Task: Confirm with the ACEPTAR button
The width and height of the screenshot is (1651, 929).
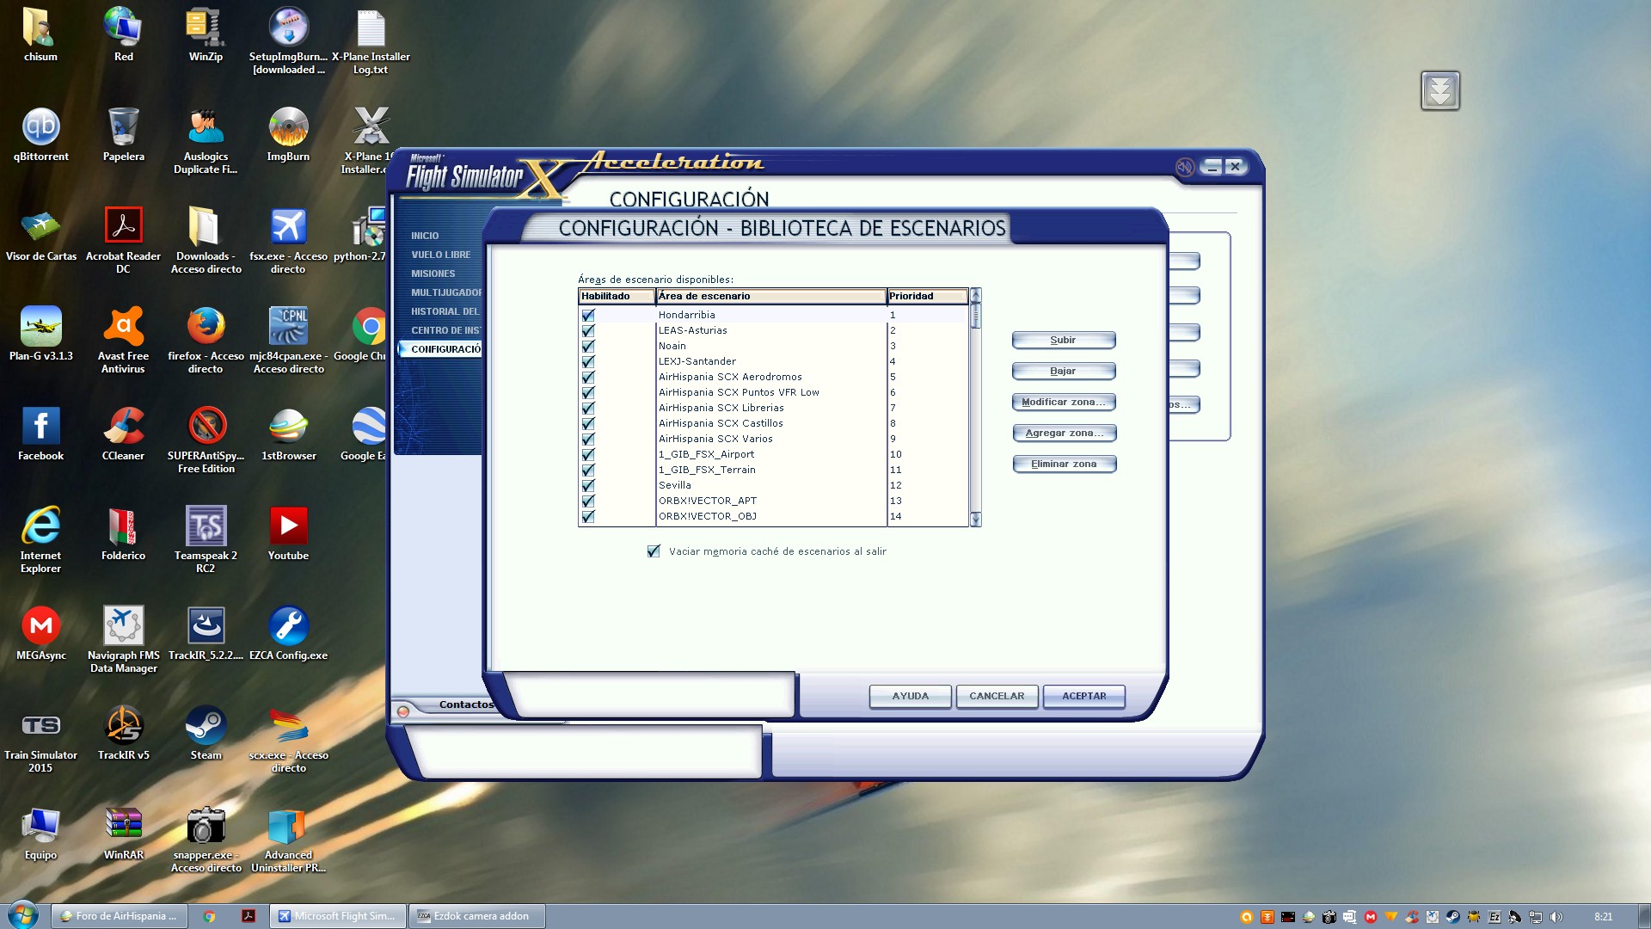Action: point(1083,696)
